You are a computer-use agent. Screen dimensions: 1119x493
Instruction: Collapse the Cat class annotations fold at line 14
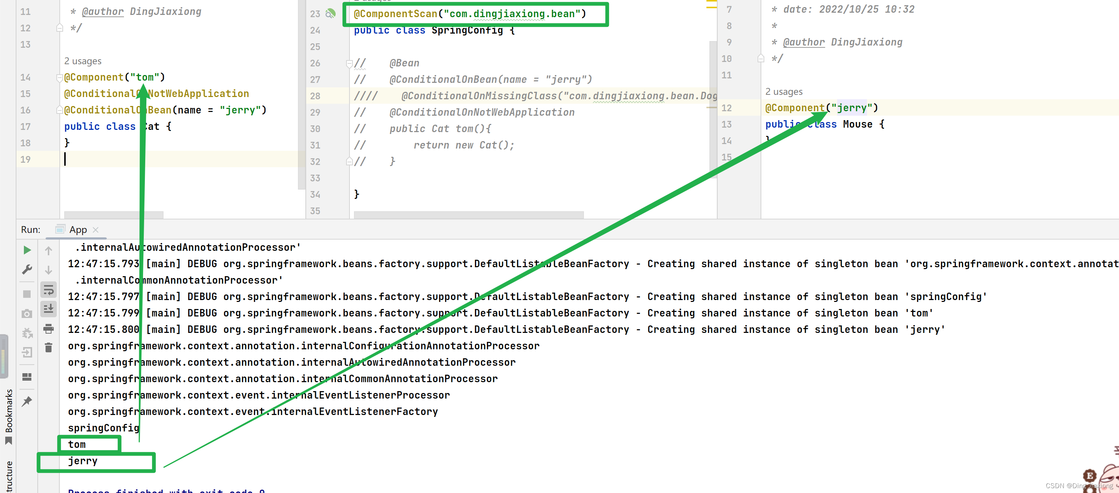[x=59, y=78]
